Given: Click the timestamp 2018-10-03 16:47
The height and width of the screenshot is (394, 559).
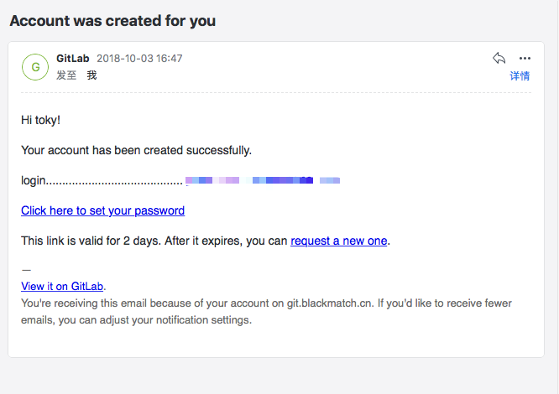Looking at the screenshot, I should pos(139,59).
